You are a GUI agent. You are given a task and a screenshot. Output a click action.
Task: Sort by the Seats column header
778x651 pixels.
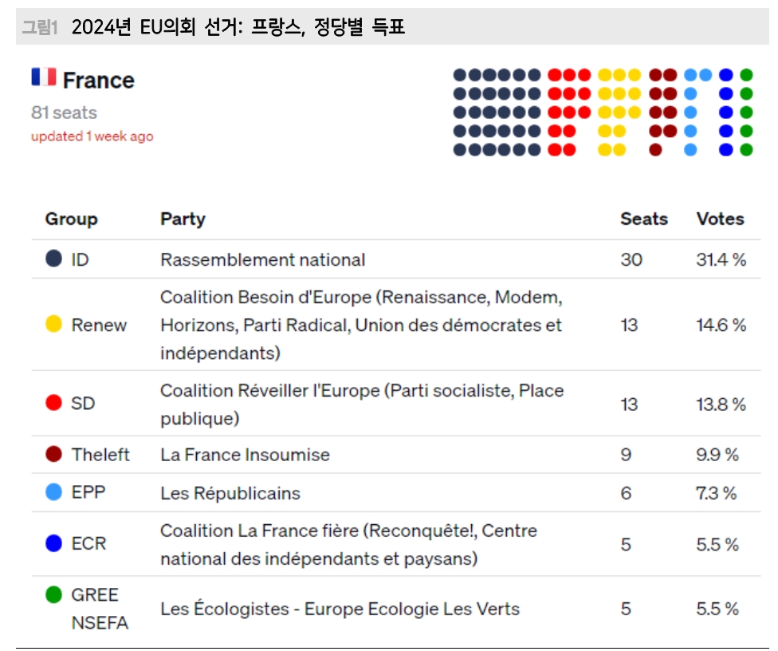pos(644,219)
